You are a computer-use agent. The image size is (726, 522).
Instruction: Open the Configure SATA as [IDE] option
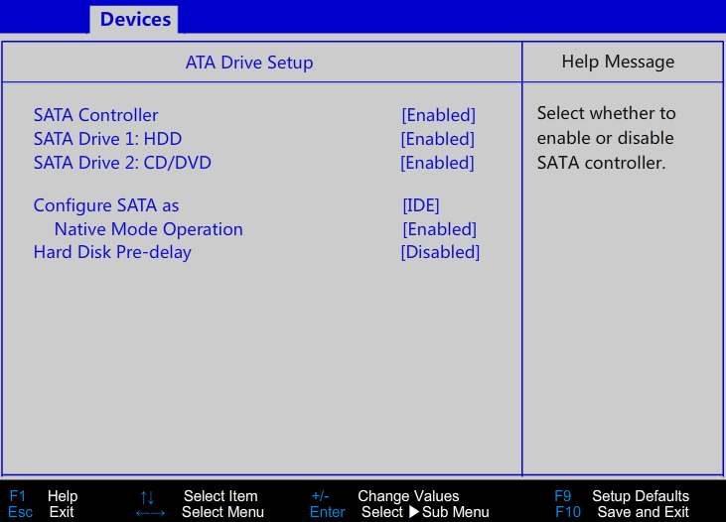[421, 205]
